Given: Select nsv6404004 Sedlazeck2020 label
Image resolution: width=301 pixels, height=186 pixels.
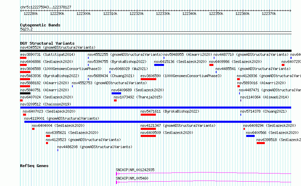Looking at the screenshot, I should click(x=58, y=125).
